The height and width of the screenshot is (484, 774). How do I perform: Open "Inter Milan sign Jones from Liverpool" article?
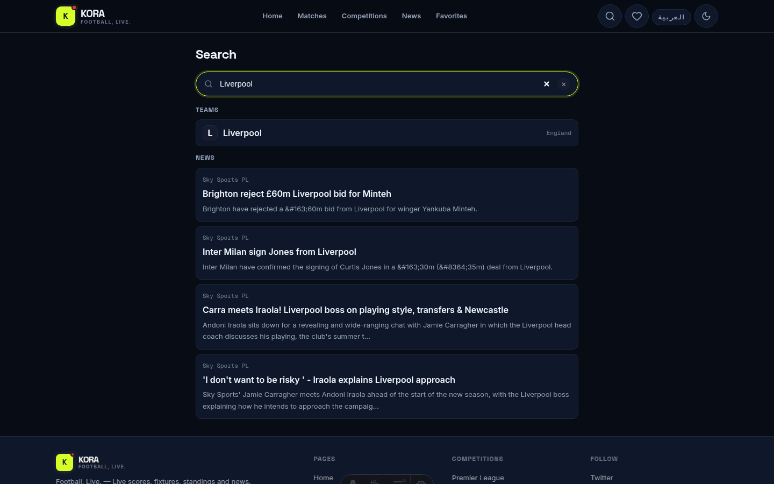[387, 253]
